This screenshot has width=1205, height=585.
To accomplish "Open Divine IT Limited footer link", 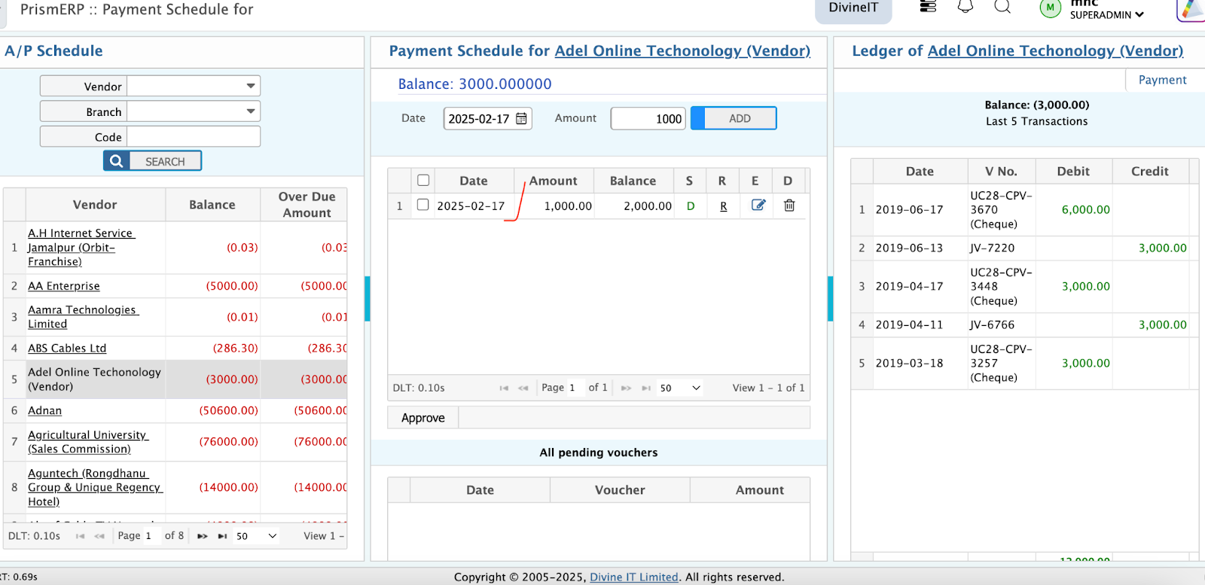I will tap(634, 577).
